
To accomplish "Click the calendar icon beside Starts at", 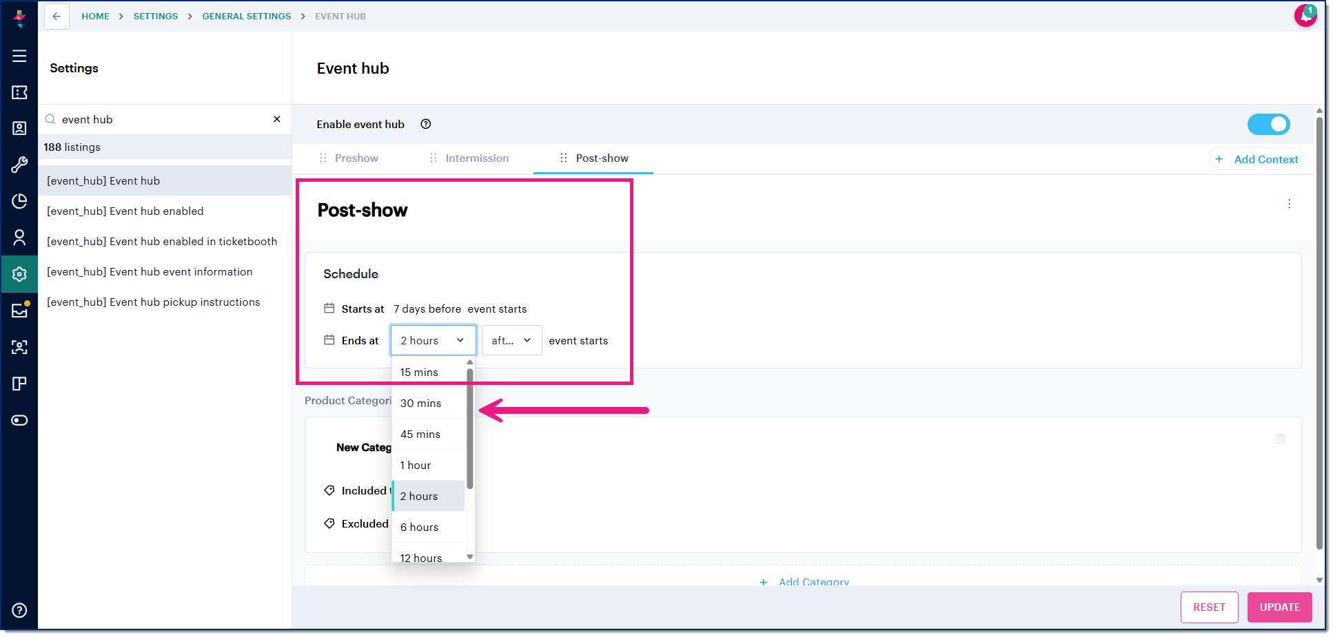I will (329, 309).
